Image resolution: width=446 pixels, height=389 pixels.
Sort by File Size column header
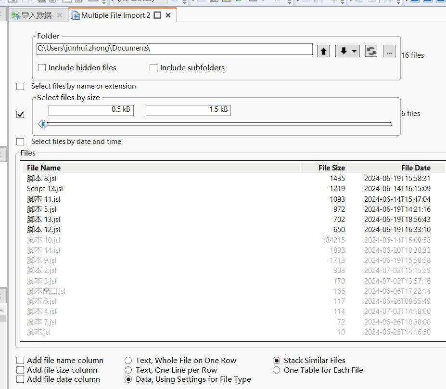click(x=324, y=168)
